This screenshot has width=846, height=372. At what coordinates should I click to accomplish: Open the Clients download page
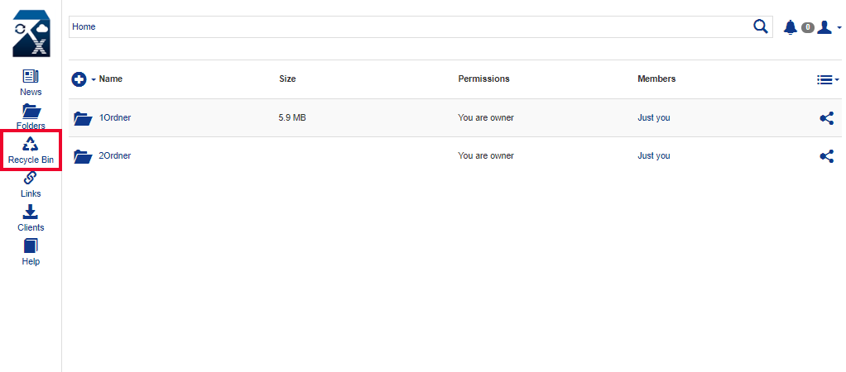click(31, 218)
